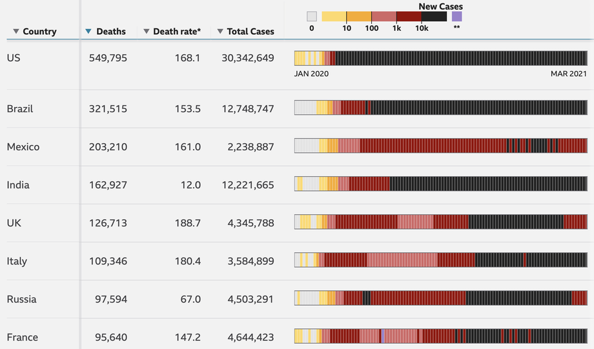Select the pink 100-1k legend swatch
This screenshot has width=594, height=349.
click(384, 16)
